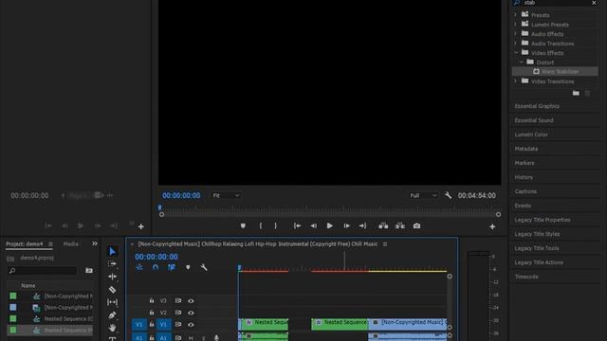Viewport: 607px width, 341px height.
Task: Expand the Lumetri Presets folder
Action: (x=515, y=25)
